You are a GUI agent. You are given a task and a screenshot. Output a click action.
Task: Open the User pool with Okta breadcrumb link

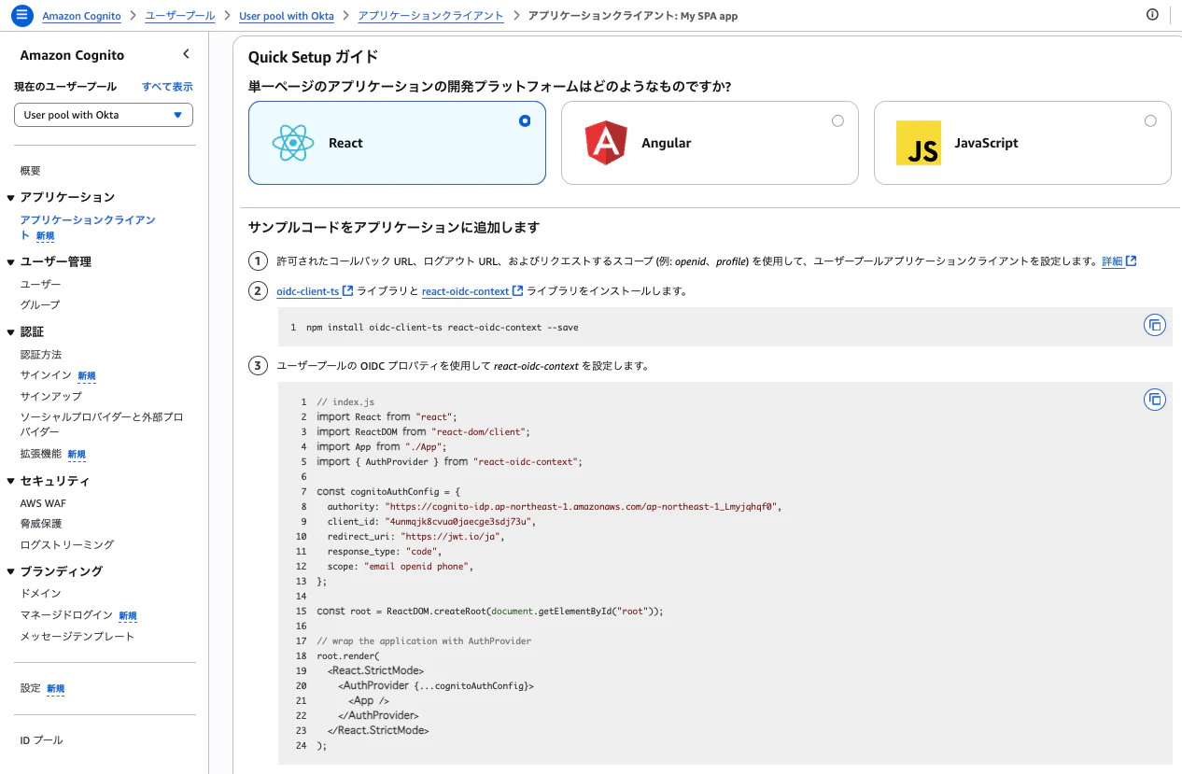(x=287, y=15)
